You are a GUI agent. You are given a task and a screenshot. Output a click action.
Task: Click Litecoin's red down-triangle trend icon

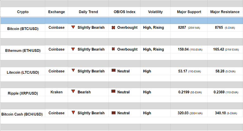pyautogui.click(x=73, y=71)
